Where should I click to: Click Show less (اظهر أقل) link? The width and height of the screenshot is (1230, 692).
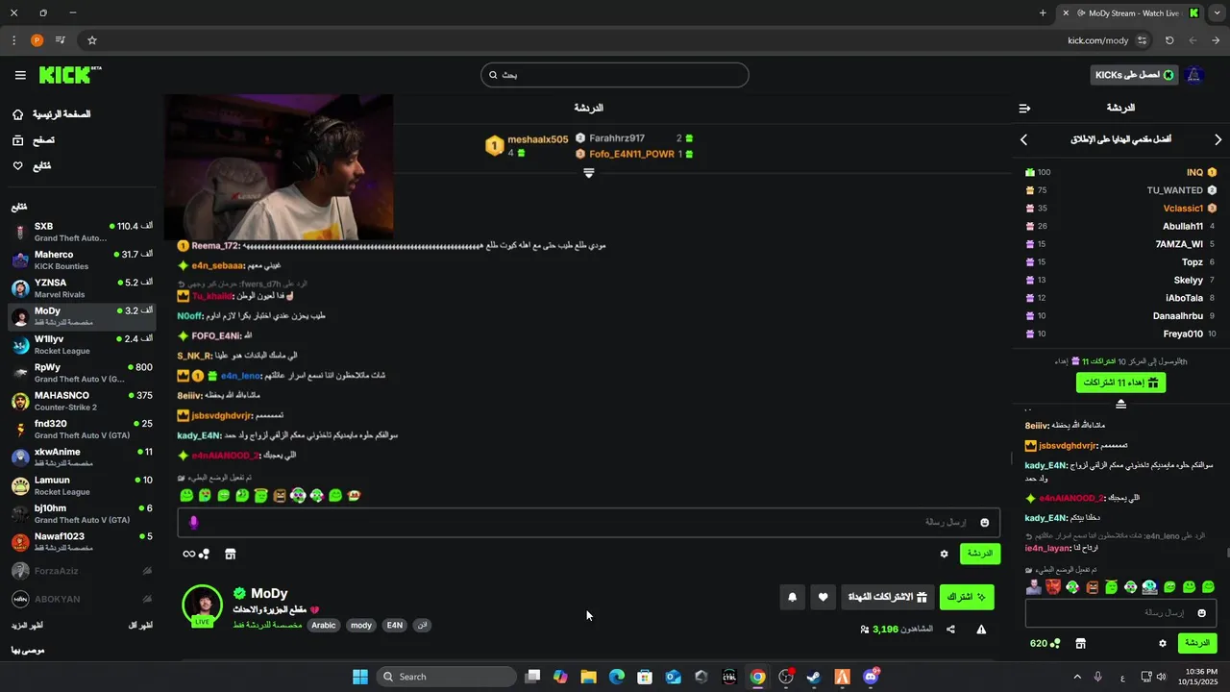point(140,626)
